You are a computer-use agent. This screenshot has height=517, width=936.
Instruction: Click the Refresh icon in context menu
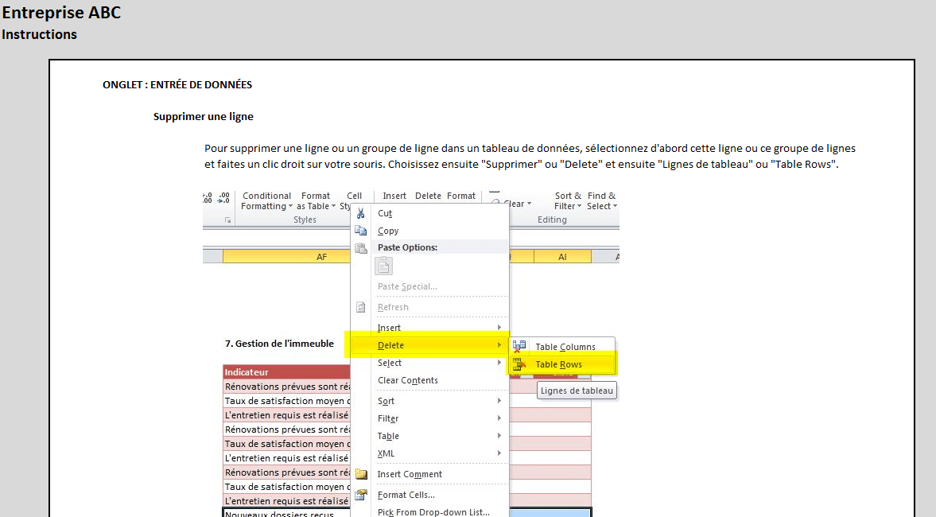[x=361, y=307]
